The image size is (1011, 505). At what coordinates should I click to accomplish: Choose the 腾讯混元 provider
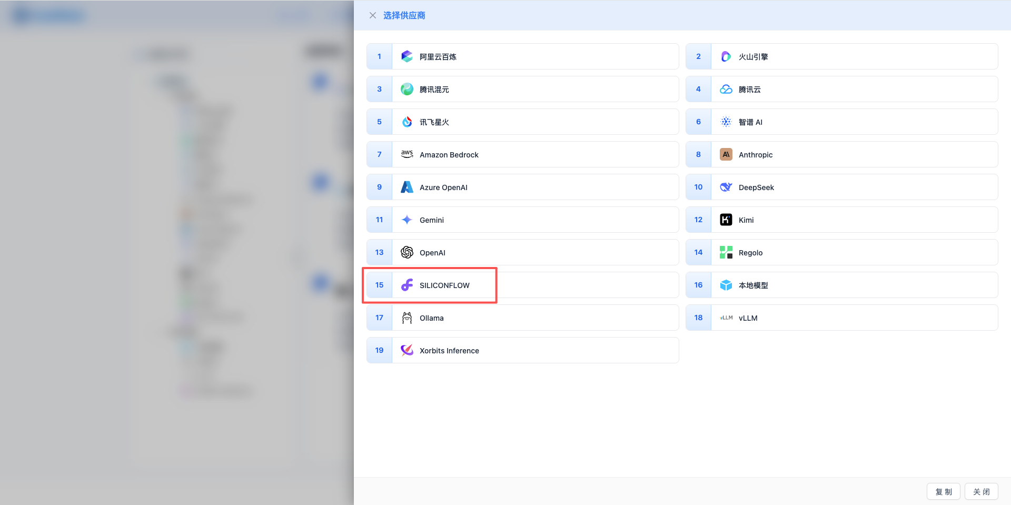[x=521, y=89]
